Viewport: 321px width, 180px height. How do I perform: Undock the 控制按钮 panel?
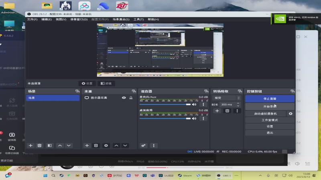293,91
